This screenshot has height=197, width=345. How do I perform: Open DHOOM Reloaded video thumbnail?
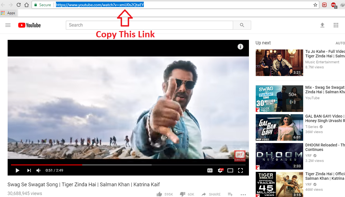point(279,156)
